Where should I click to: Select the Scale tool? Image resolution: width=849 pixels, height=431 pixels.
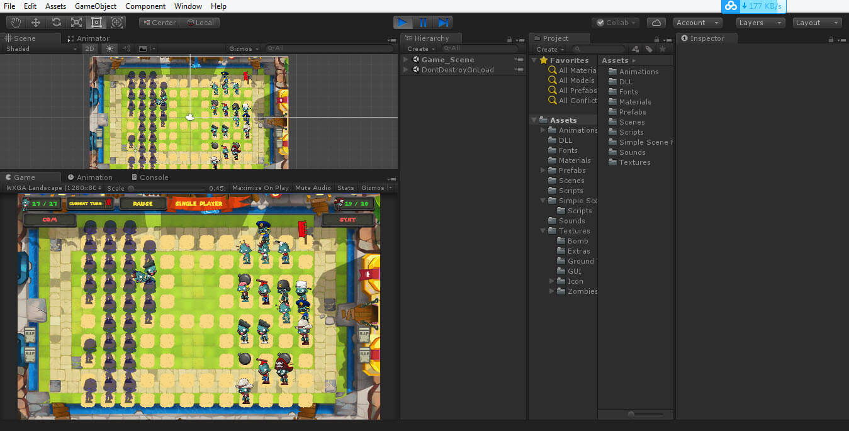(76, 23)
